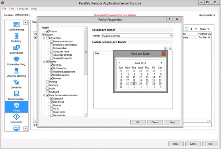
Task: Click the Policy Properties help question mark
Action: (169, 19)
